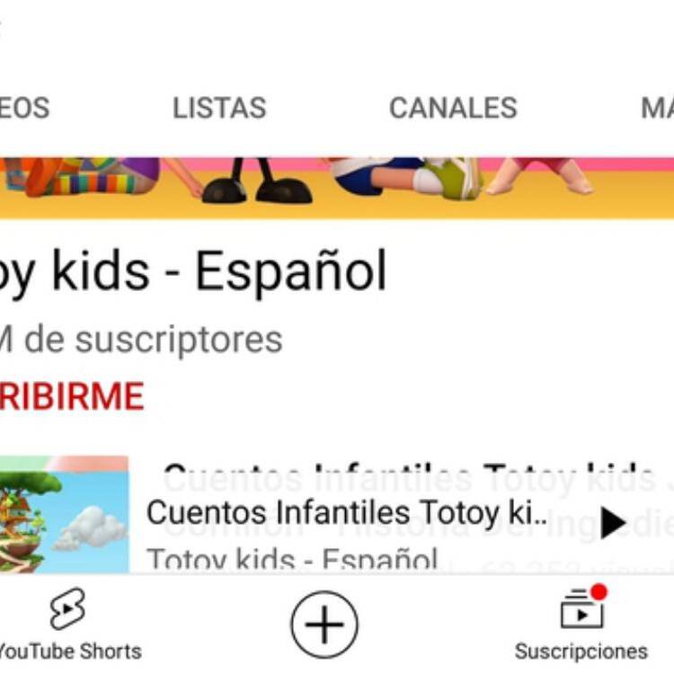
Task: Switch to the LISTAS tab
Action: [219, 108]
